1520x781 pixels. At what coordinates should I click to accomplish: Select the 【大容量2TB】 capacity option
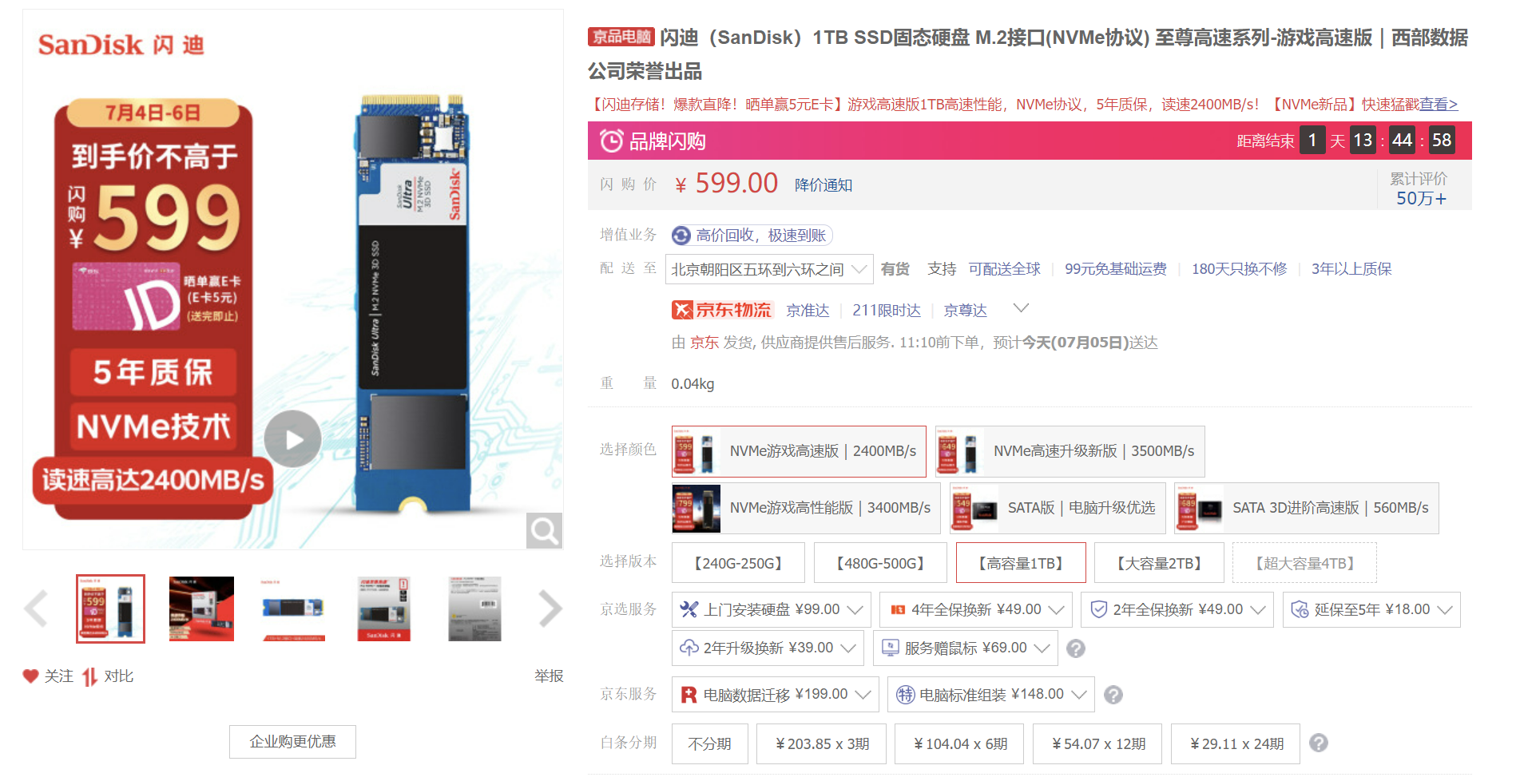point(1157,562)
